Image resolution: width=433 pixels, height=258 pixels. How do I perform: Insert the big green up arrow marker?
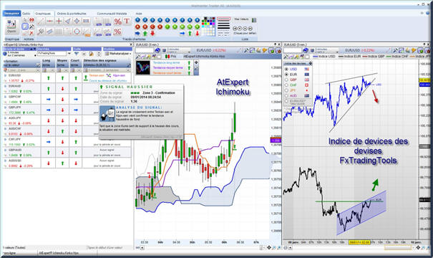(x=145, y=34)
